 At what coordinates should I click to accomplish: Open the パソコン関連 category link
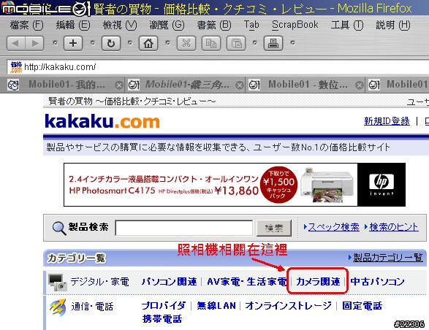170,282
